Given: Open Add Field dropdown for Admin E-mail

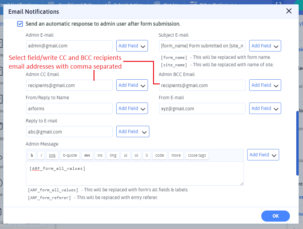Looking at the screenshot, I should (132, 46).
